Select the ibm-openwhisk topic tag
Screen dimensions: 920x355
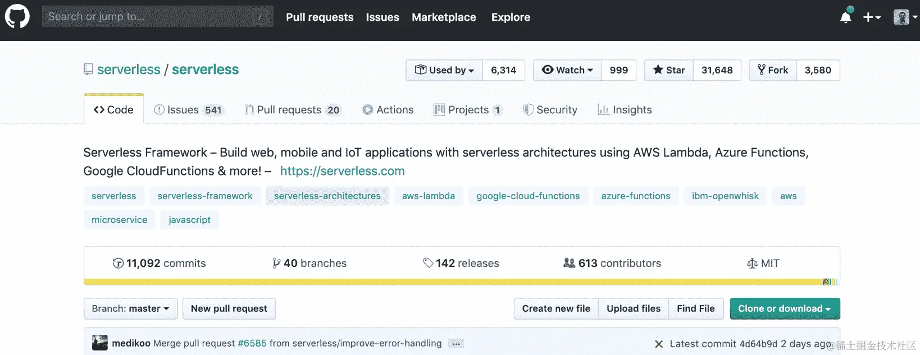725,196
